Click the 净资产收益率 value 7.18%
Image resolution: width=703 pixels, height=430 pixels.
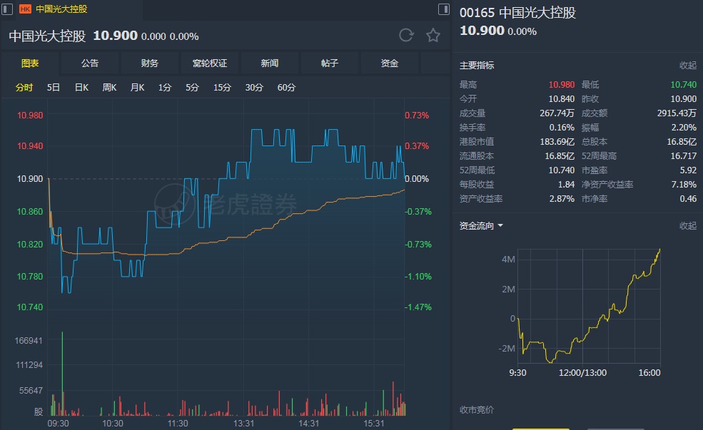684,185
